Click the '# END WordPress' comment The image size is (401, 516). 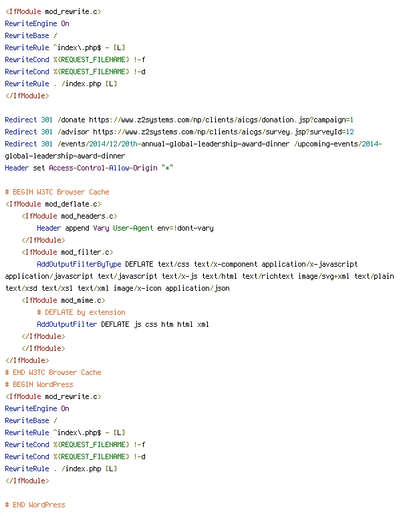point(35,505)
